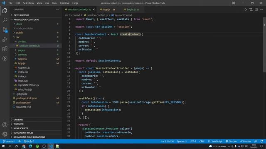Open the Extensions view
Viewport: 266px width, 149px height.
pyautogui.click(x=5, y=49)
